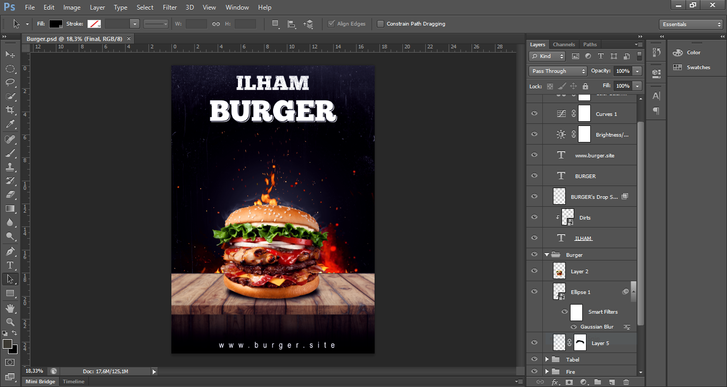727x387 pixels.
Task: Select the Ellipse 1 layer thumbnail
Action: (x=559, y=291)
